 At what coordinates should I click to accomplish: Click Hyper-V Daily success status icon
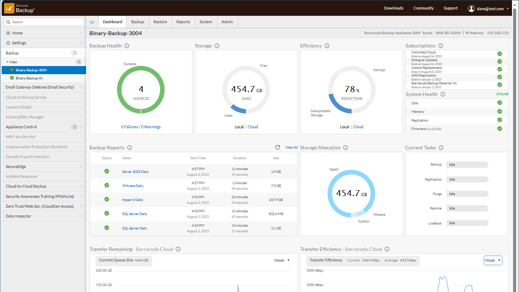[x=107, y=199]
